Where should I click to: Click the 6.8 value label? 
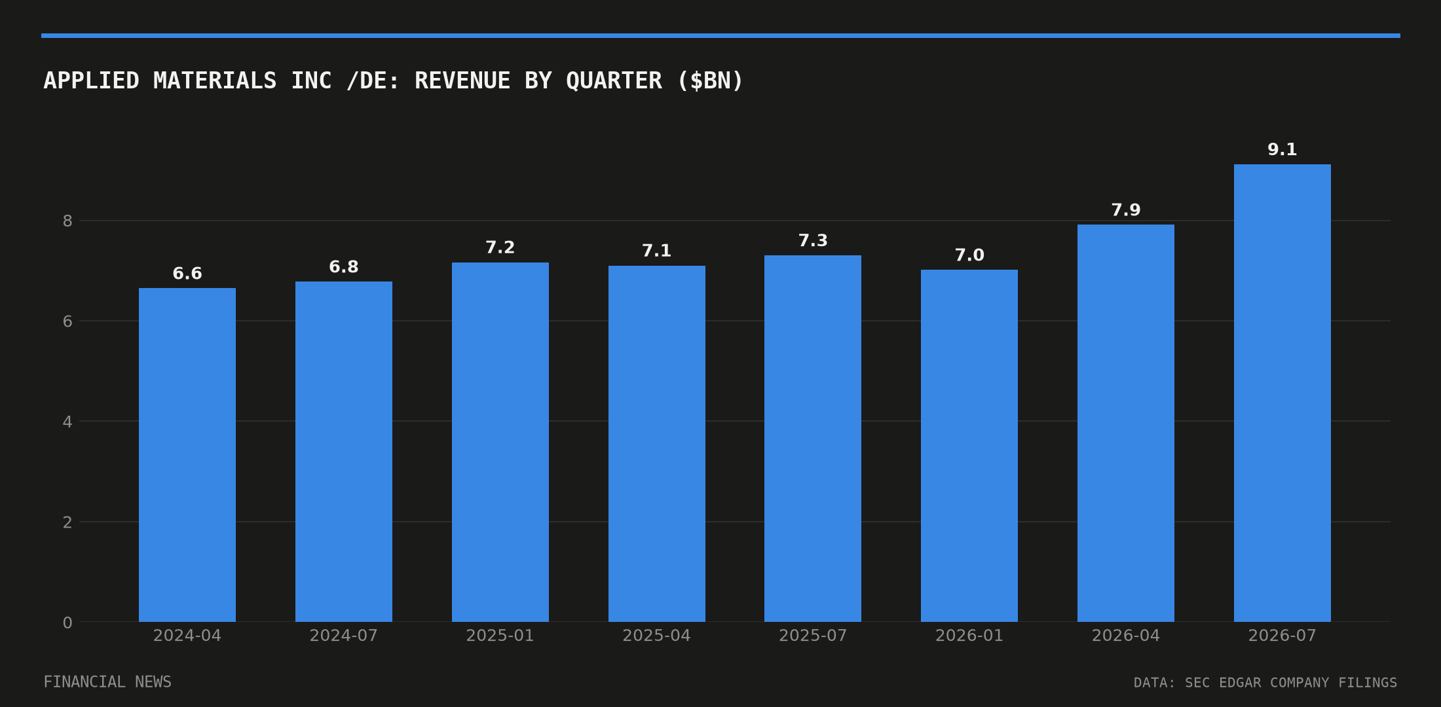pyautogui.click(x=344, y=267)
